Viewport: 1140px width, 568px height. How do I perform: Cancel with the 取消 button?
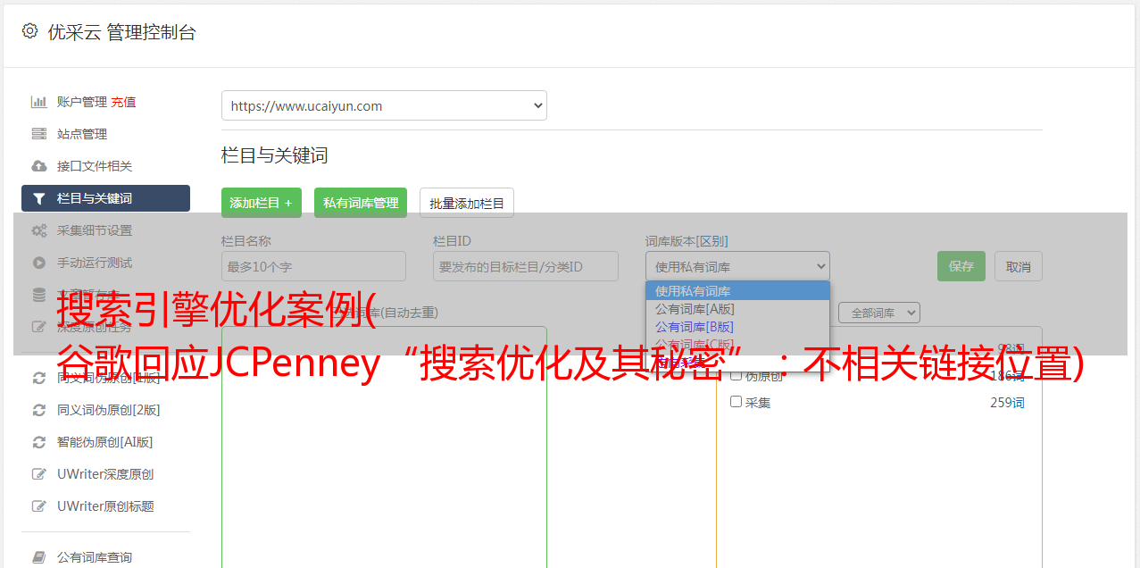tap(1019, 266)
